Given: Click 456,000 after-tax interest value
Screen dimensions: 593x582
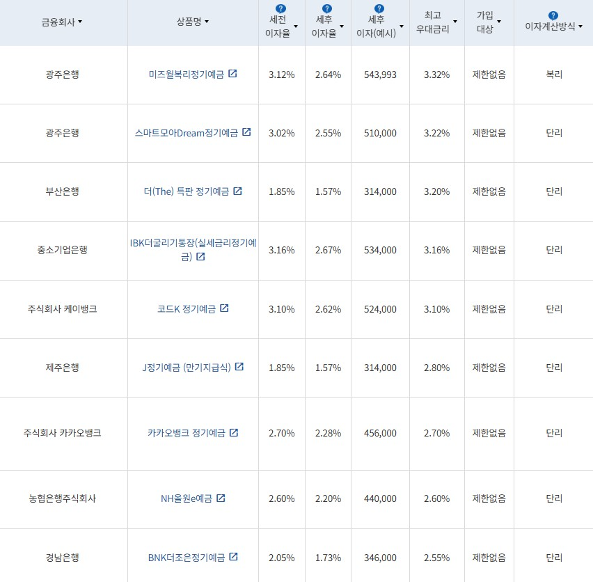Looking at the screenshot, I should pyautogui.click(x=380, y=433).
